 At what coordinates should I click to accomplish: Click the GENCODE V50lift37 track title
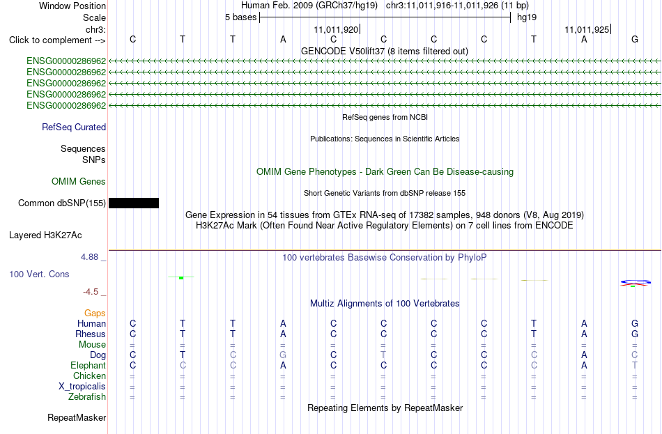coord(385,51)
